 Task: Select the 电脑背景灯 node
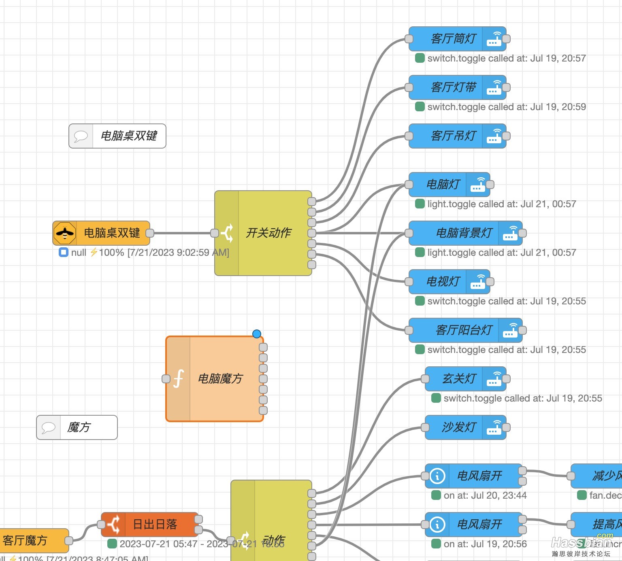point(466,233)
